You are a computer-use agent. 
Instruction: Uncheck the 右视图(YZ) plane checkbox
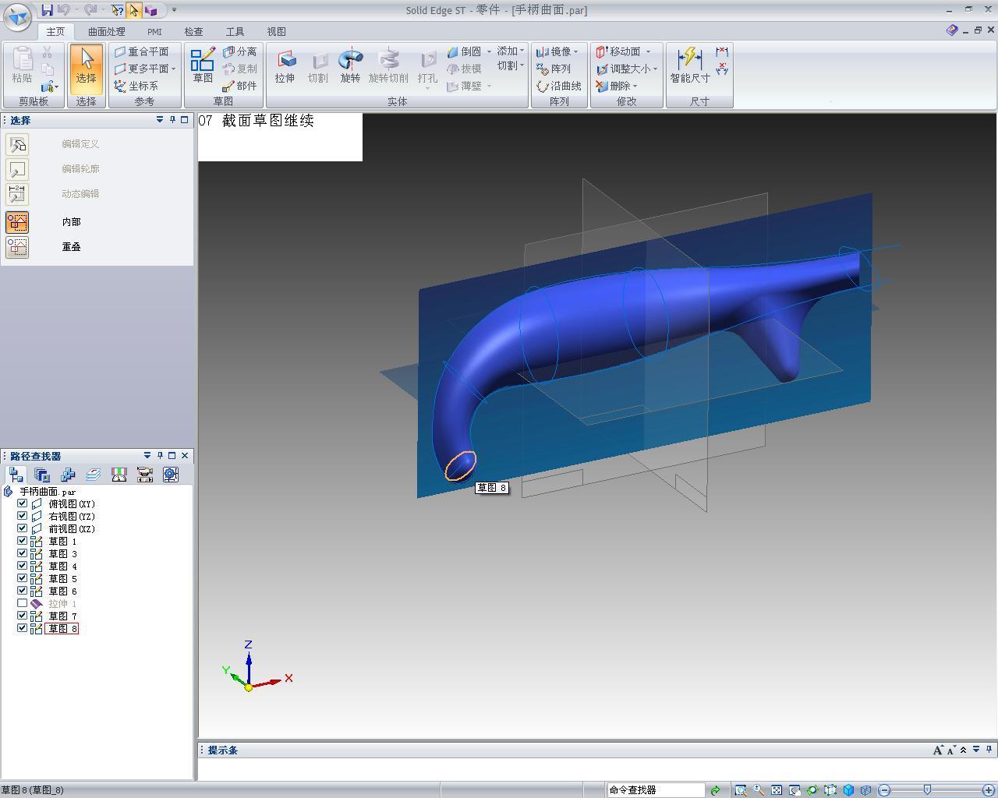point(23,516)
